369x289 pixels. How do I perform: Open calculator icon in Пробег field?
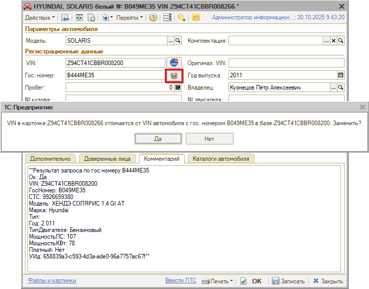pos(178,88)
